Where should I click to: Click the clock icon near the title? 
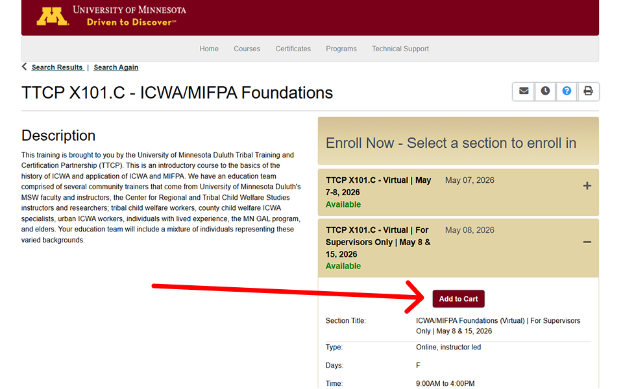click(545, 91)
